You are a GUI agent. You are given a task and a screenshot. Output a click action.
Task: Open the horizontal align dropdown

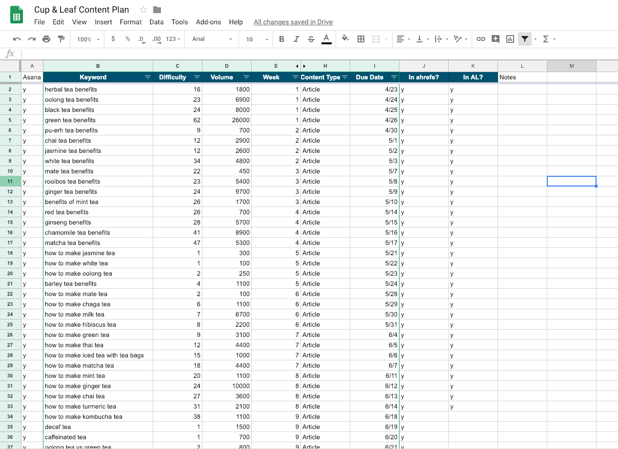click(x=403, y=39)
